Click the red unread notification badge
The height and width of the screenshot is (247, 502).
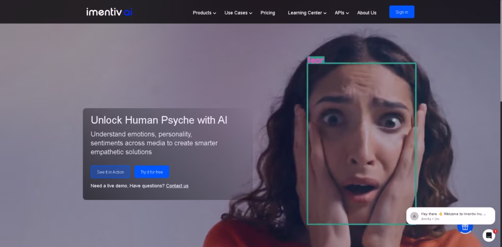pos(495,231)
